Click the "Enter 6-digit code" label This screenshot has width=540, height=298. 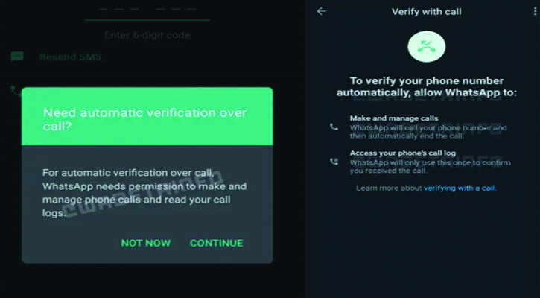[x=147, y=35]
